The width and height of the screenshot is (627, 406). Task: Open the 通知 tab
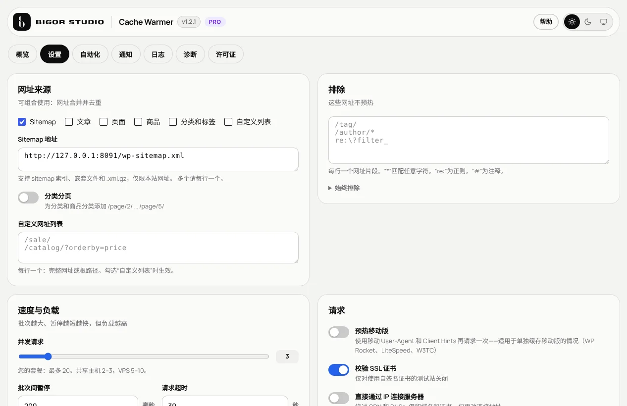[x=126, y=54]
